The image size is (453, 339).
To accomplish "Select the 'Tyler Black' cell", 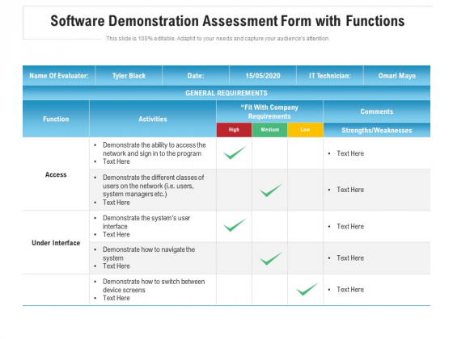I will [129, 76].
